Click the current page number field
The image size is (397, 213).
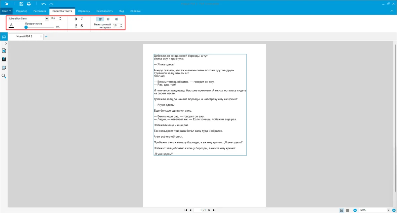(198, 210)
